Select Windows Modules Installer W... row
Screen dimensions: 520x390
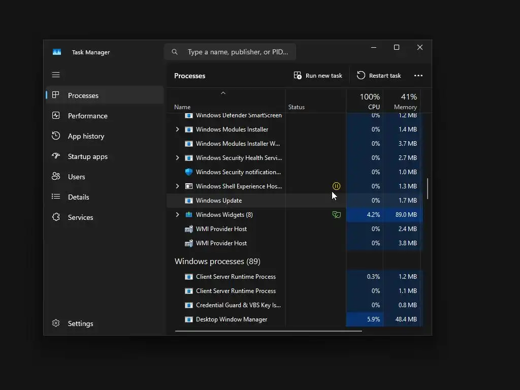pos(295,144)
